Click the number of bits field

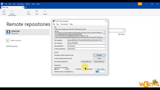tap(100, 72)
